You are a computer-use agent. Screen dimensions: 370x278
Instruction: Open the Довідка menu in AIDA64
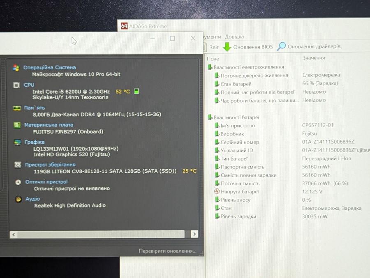tap(234, 37)
